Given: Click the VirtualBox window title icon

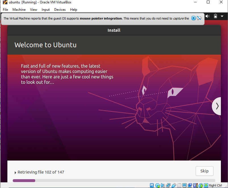Looking at the screenshot, I should click(5, 2).
